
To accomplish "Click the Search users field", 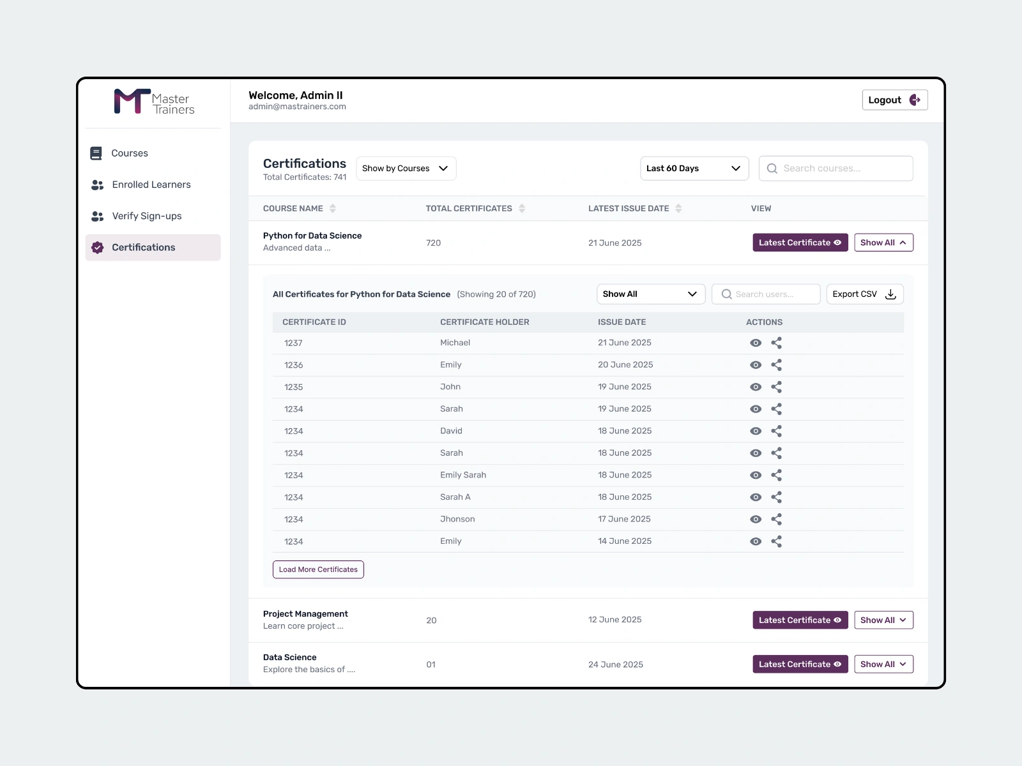I will pyautogui.click(x=766, y=294).
